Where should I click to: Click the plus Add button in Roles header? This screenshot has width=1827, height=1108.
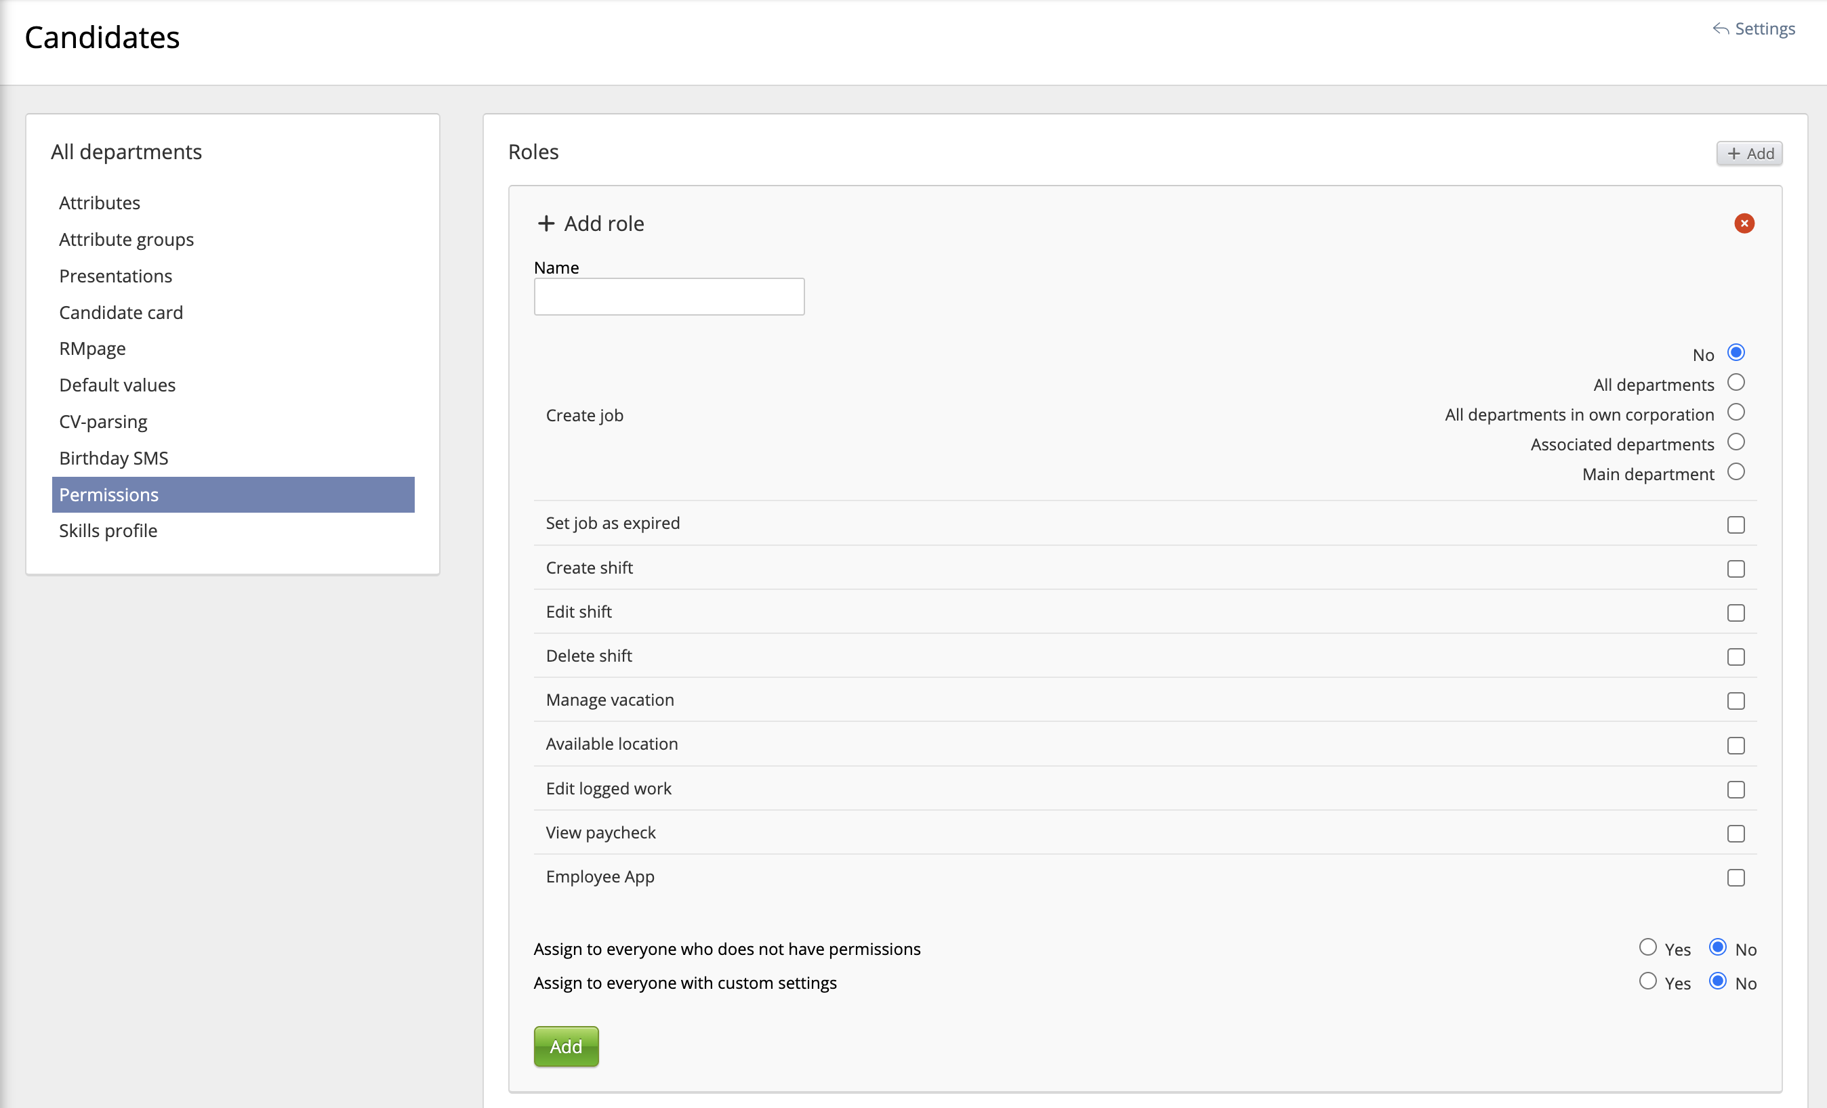click(x=1748, y=154)
